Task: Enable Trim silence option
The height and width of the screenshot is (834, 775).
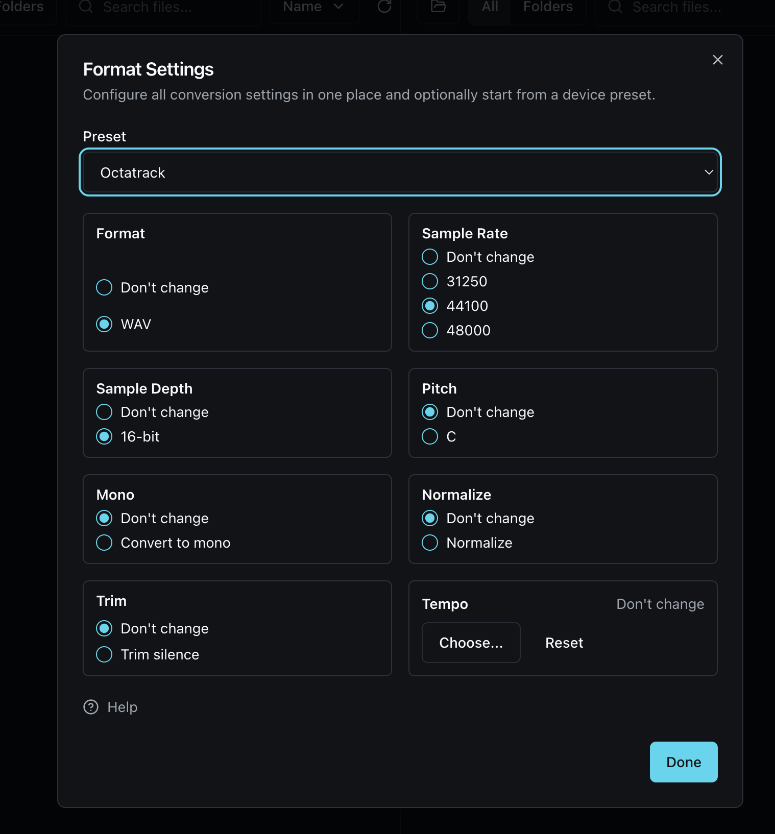Action: point(104,654)
